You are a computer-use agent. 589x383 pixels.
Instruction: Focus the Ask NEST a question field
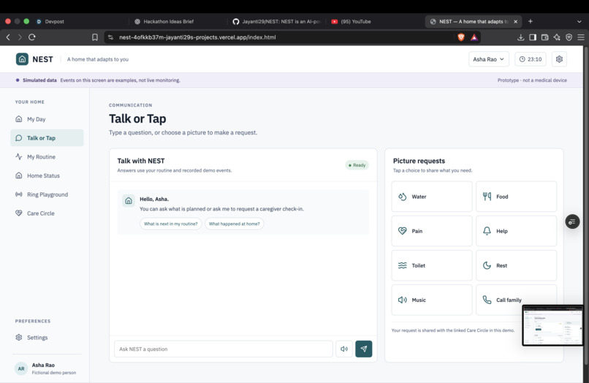click(224, 349)
